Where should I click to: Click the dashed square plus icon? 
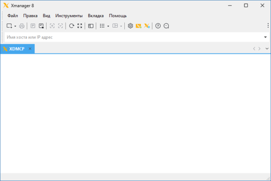[52, 26]
